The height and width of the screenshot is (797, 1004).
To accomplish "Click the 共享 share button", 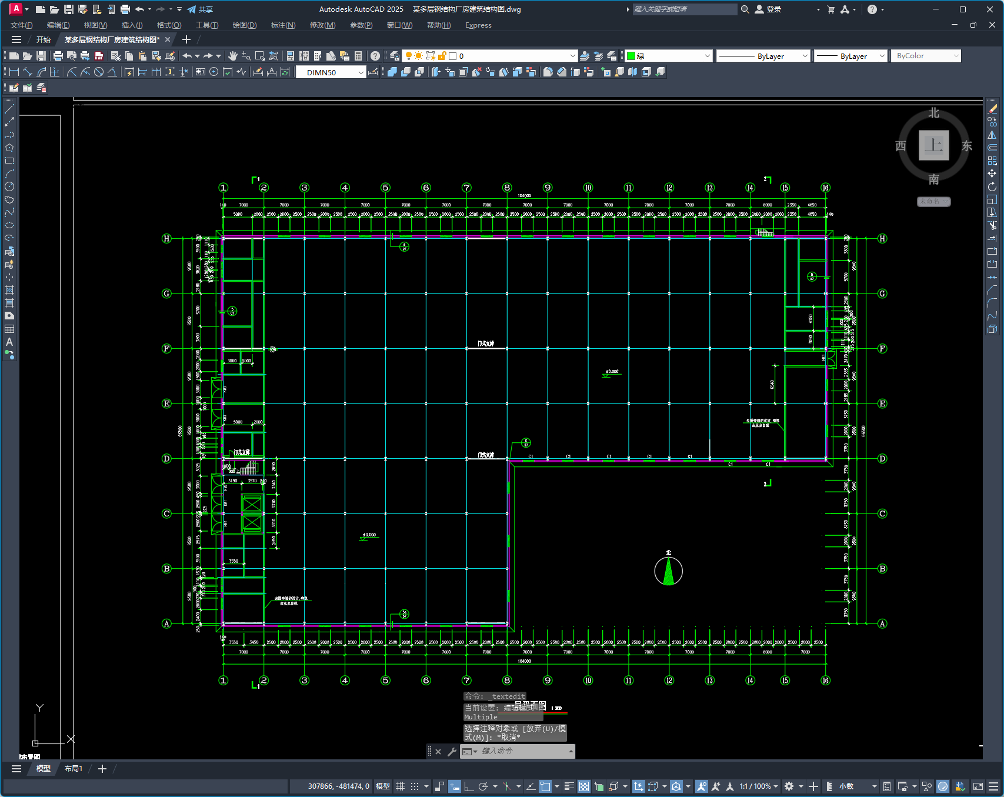I will (200, 9).
